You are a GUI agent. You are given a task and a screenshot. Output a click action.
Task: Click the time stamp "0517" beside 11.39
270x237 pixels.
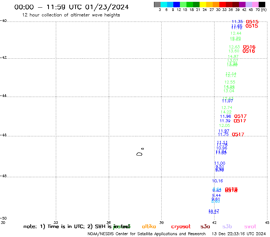pos(240,121)
